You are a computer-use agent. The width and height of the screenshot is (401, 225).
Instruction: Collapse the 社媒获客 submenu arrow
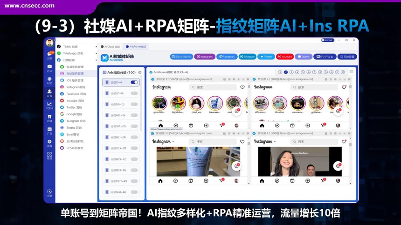coord(96,60)
